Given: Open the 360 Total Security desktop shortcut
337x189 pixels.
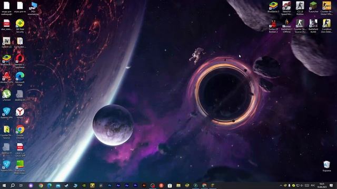Looking at the screenshot, I should (x=20, y=26).
